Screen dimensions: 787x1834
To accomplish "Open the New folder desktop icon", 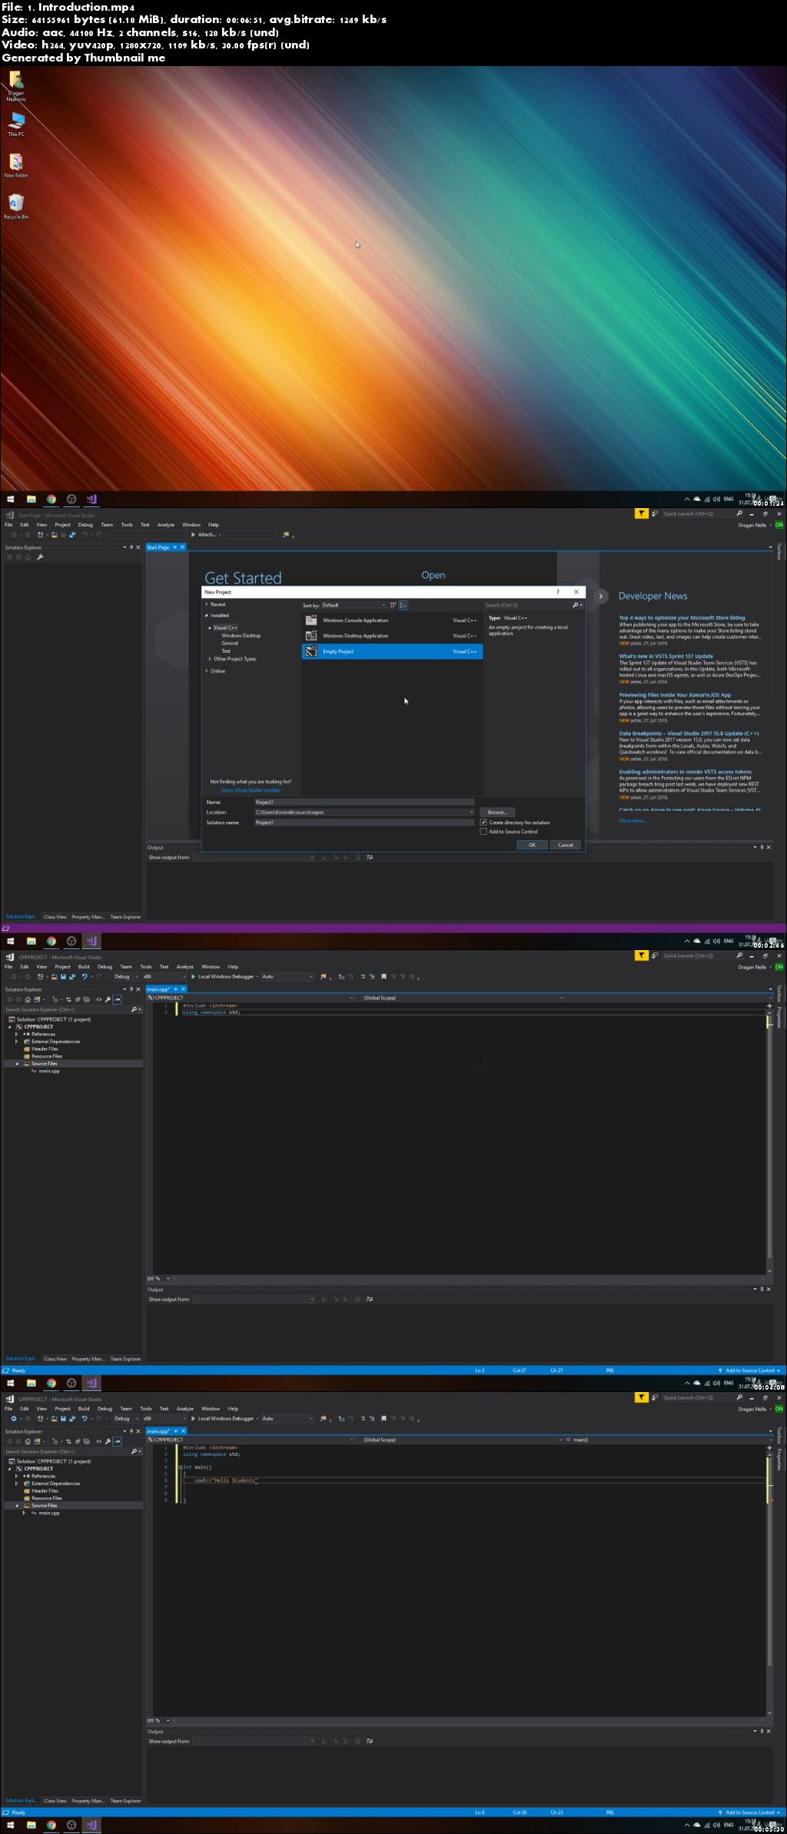I will (x=16, y=165).
